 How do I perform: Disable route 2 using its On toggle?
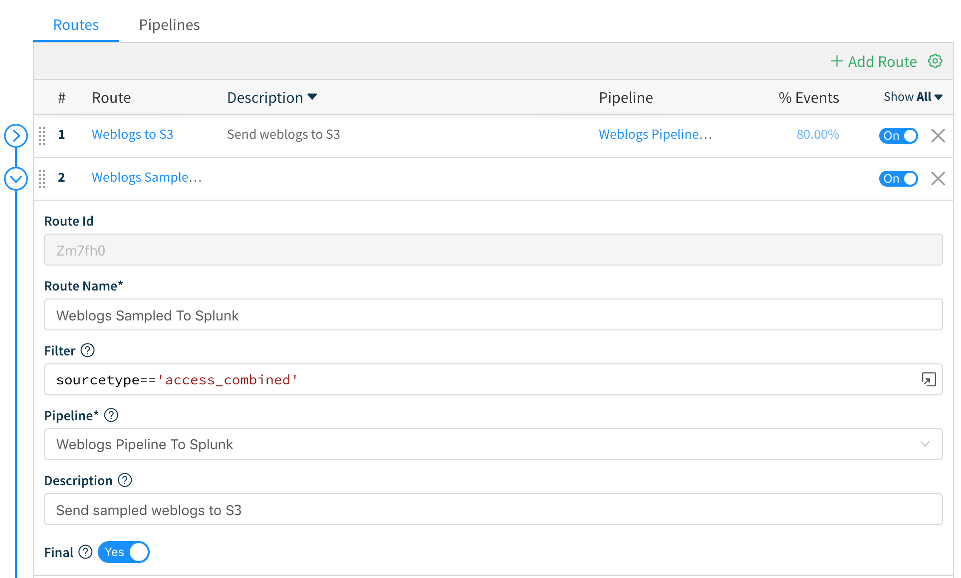(898, 178)
